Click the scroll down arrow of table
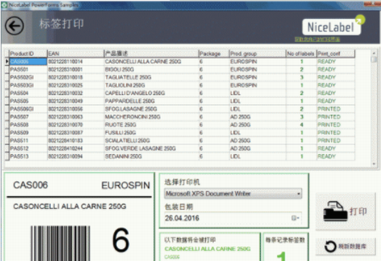This screenshot has height=261, width=381. (x=374, y=164)
